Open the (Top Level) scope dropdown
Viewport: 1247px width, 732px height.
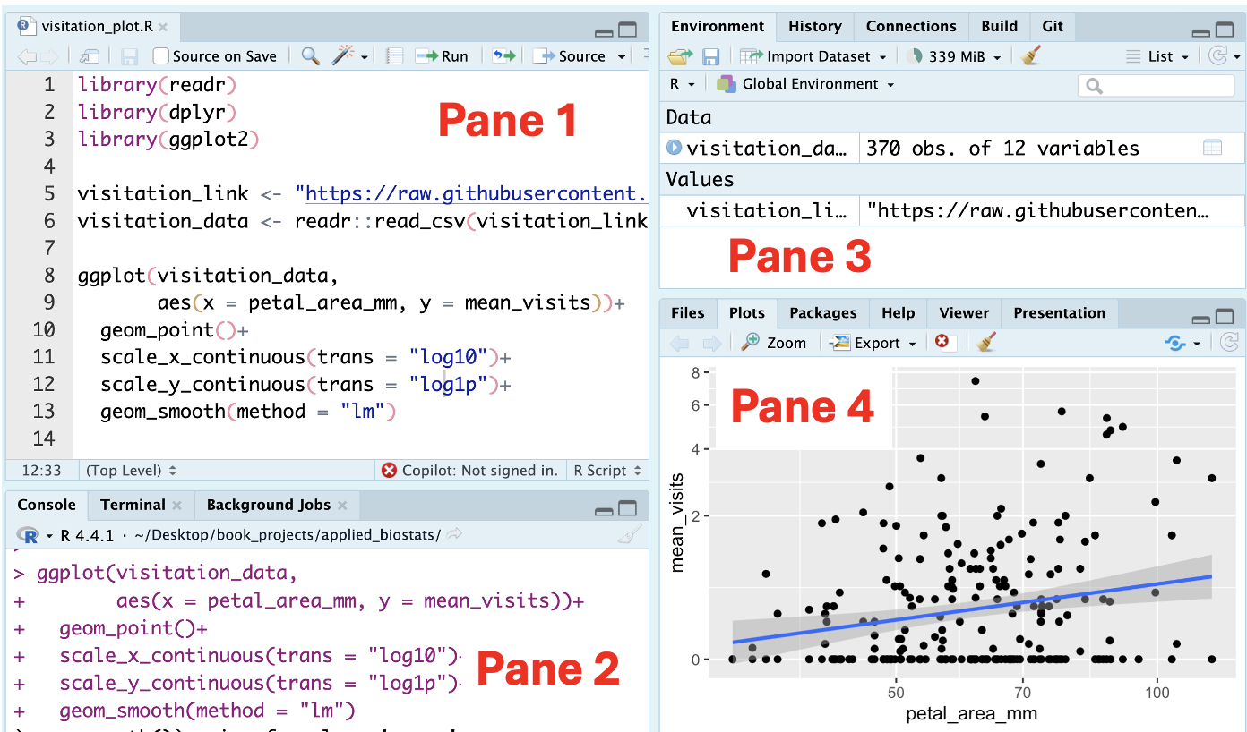tap(130, 470)
